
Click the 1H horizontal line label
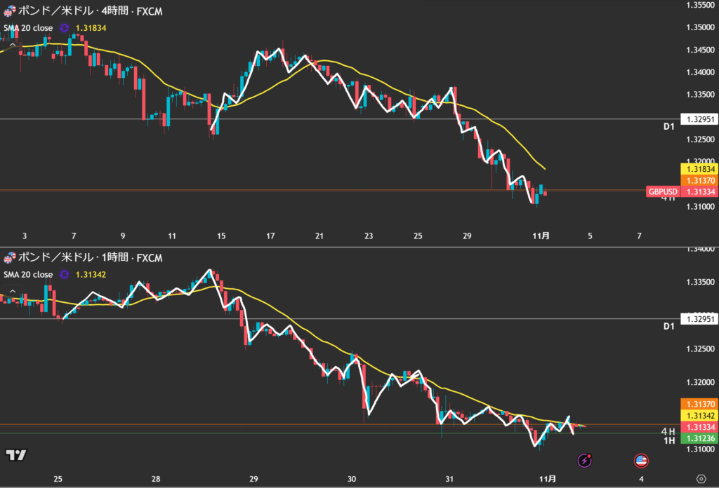[668, 441]
